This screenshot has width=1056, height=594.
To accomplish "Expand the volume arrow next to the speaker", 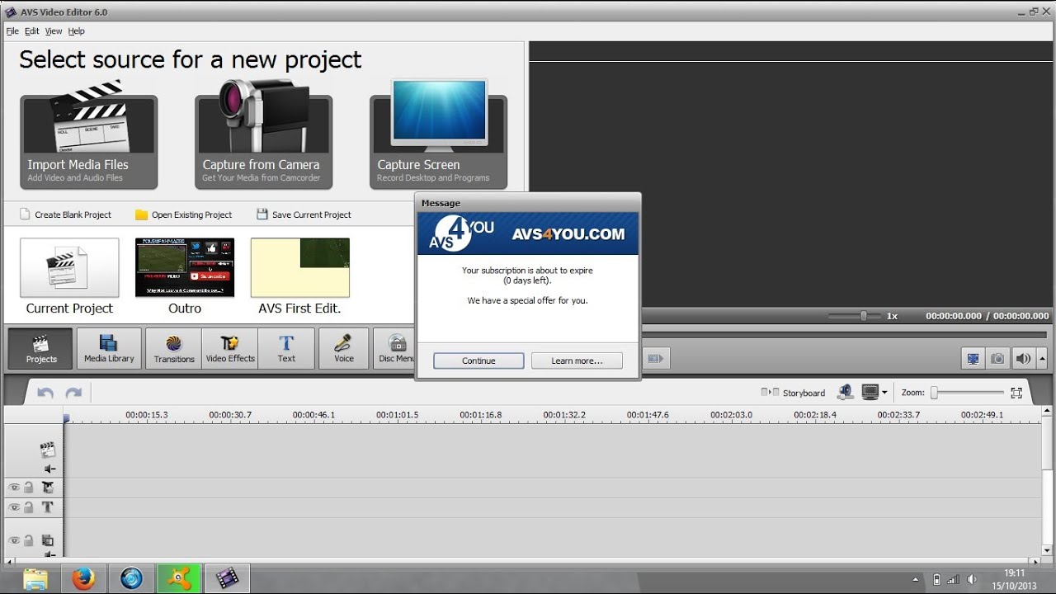I will (x=1042, y=359).
